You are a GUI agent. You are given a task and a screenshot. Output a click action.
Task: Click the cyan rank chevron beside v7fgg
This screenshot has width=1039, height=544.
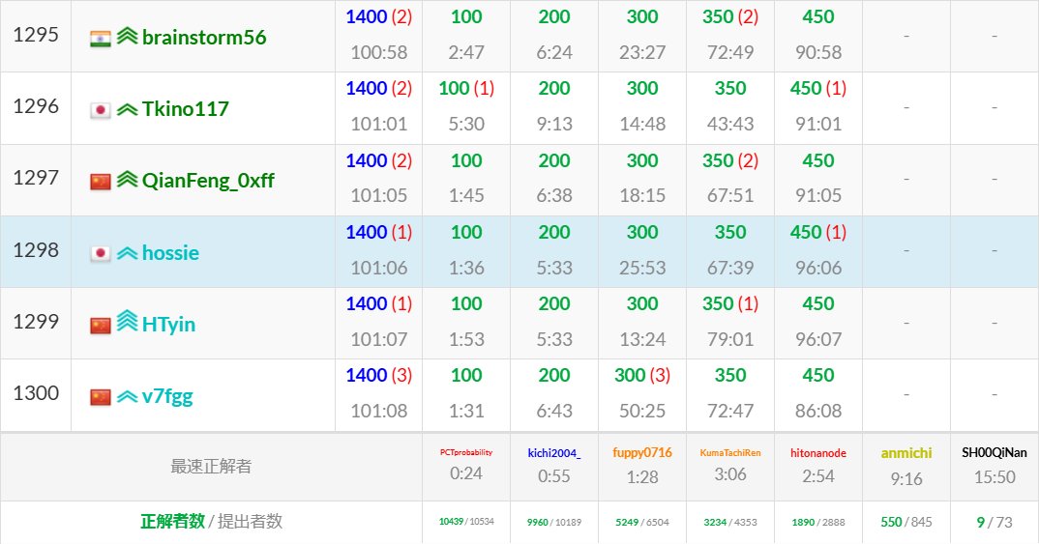[x=128, y=396]
